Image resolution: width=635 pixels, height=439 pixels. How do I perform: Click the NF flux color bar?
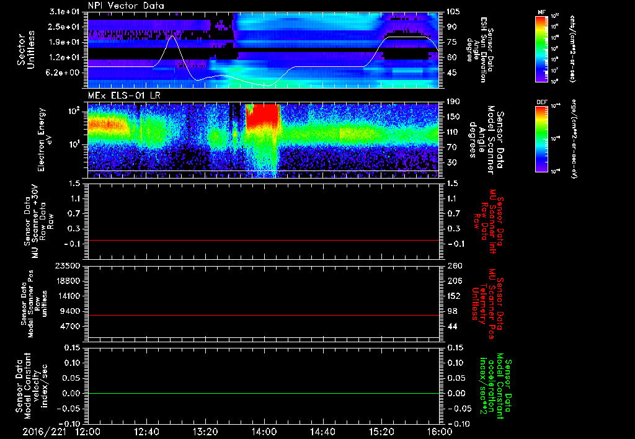[542, 48]
